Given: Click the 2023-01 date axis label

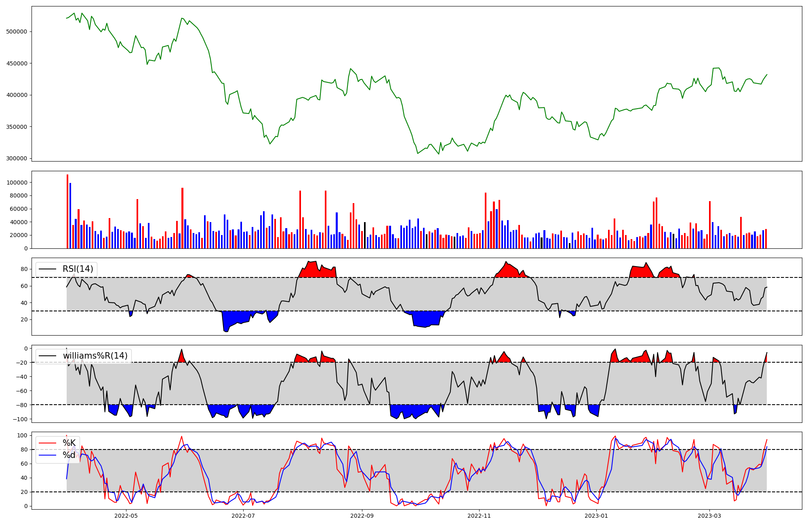Looking at the screenshot, I should [596, 516].
